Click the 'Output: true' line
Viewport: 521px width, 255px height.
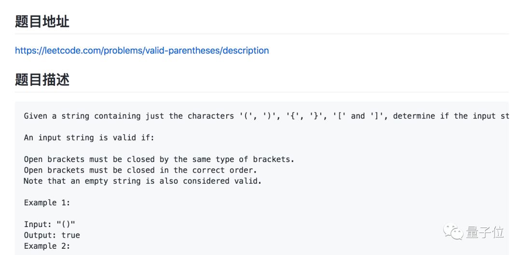52,235
